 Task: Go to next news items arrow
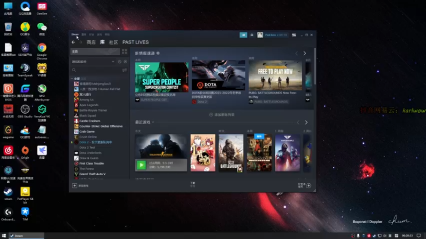coord(305,54)
